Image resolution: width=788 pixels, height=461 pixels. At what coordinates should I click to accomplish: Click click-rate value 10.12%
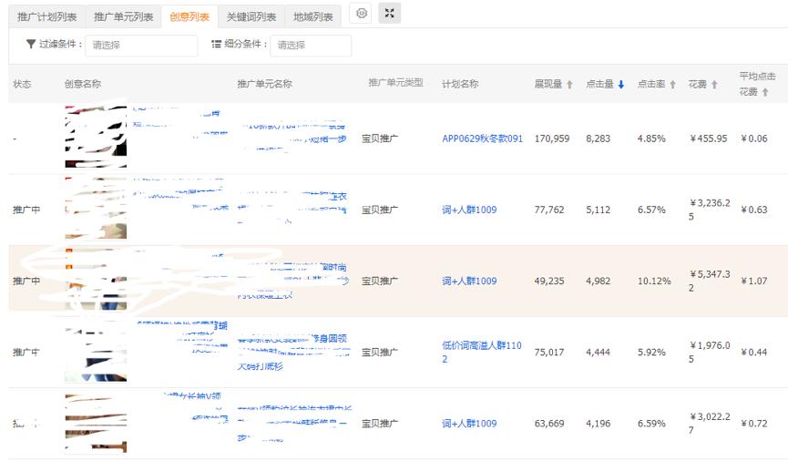654,281
